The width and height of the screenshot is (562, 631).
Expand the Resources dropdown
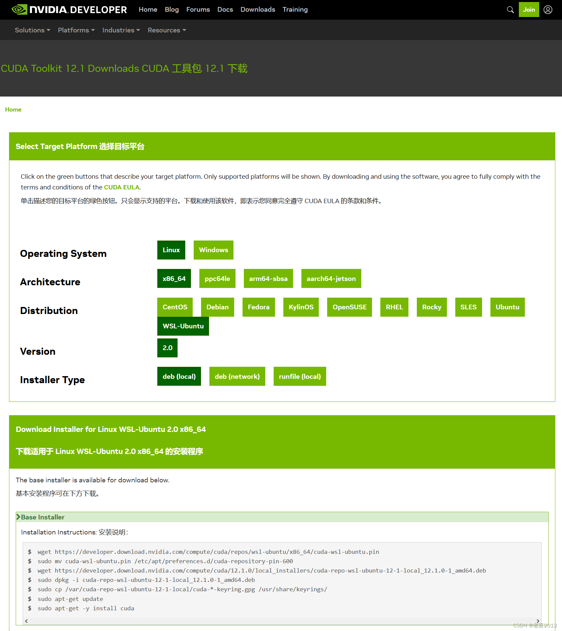tap(167, 30)
